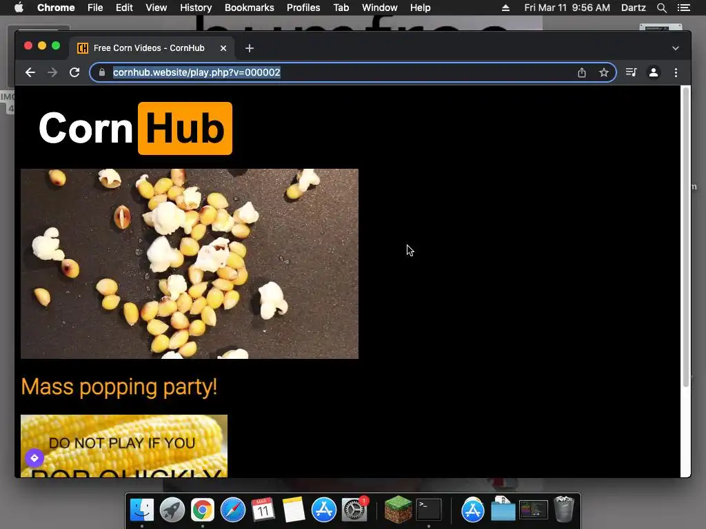Screen dimensions: 706x529
Task: Click the Mass popping party! title
Action: (119, 387)
